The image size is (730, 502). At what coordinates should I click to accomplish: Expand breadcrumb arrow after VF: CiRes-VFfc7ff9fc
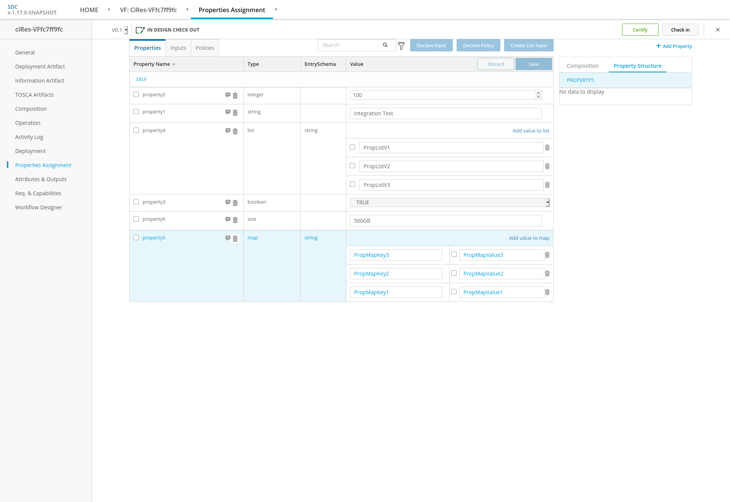coord(187,9)
